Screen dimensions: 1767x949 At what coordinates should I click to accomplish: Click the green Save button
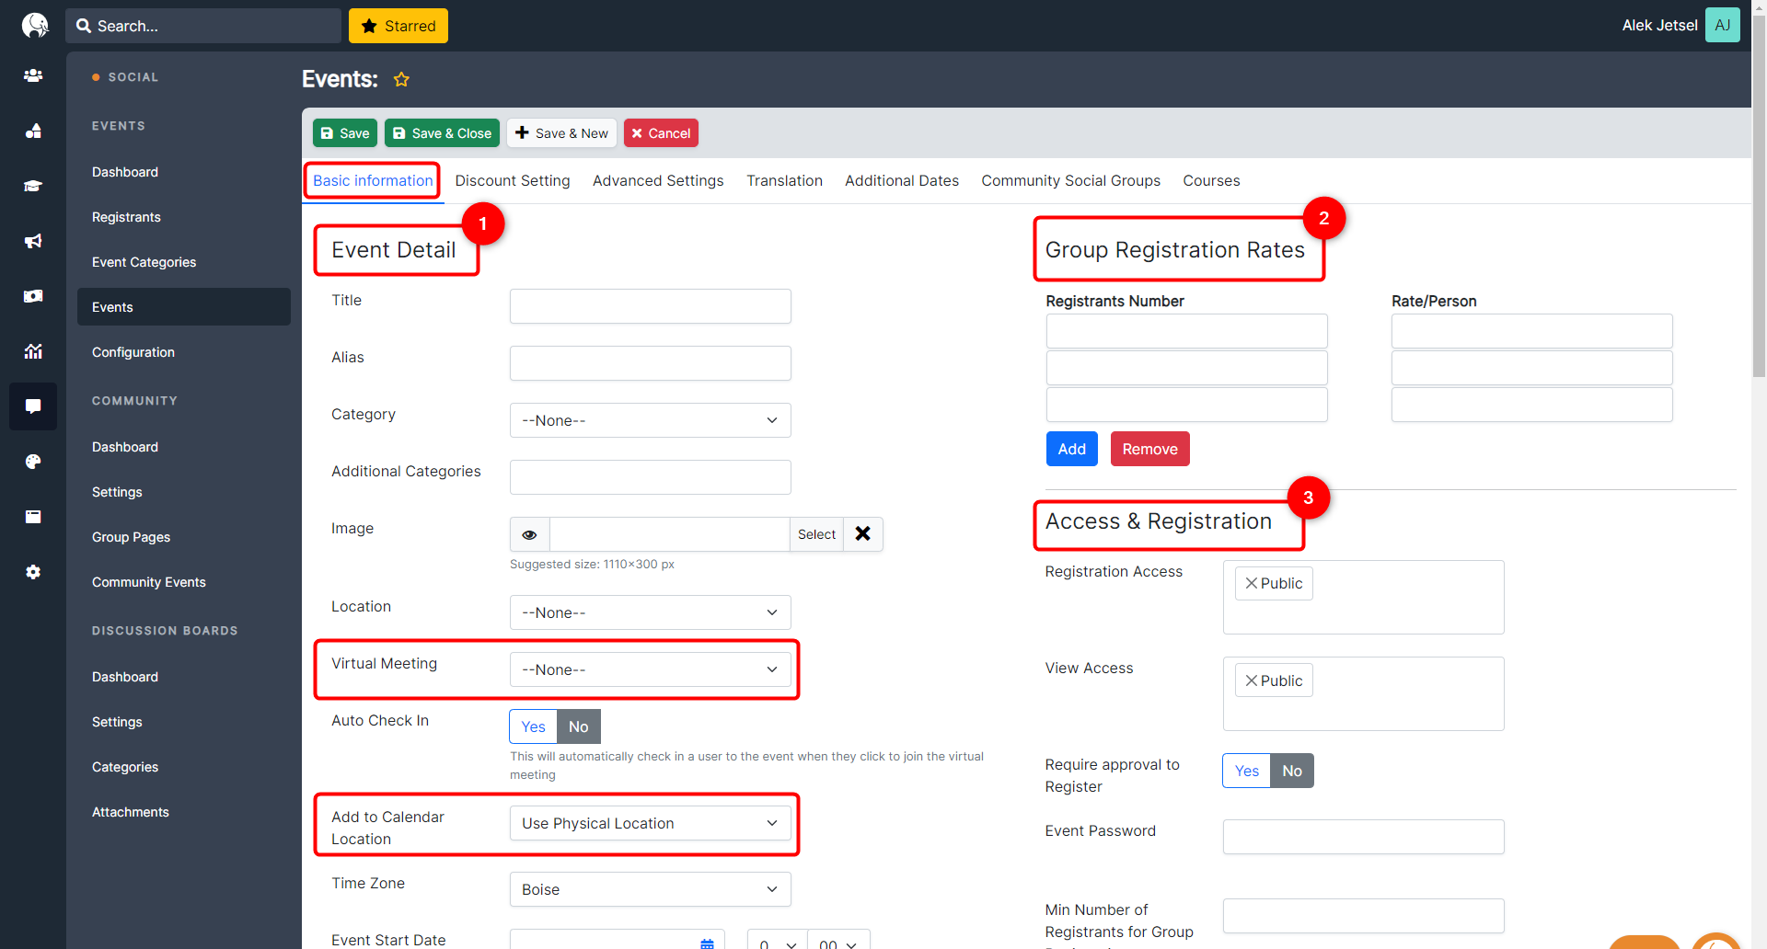[344, 133]
